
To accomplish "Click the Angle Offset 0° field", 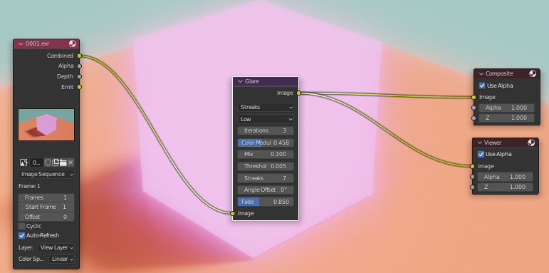I will (x=266, y=190).
